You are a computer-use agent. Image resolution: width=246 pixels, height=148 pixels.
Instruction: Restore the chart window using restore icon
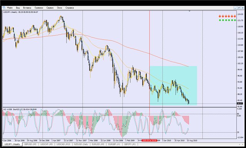click(239, 8)
